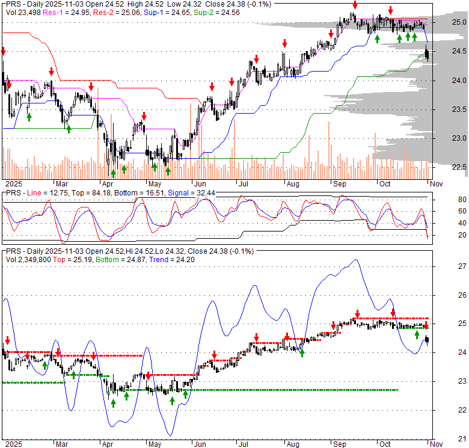Image resolution: width=469 pixels, height=448 pixels.
Task: Click Sep on the bottom chart's date axis
Action: coord(340,444)
